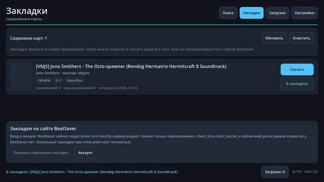Open the Поиск tab
Screen dimensions: 324x182
coord(228,13)
